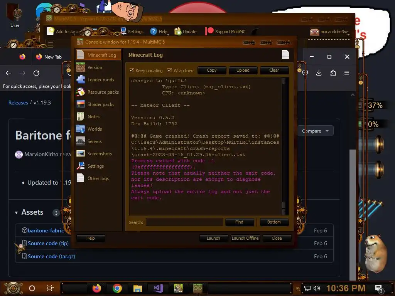Open macandche3se account dropdown
The height and width of the screenshot is (296, 395).
tap(330, 32)
